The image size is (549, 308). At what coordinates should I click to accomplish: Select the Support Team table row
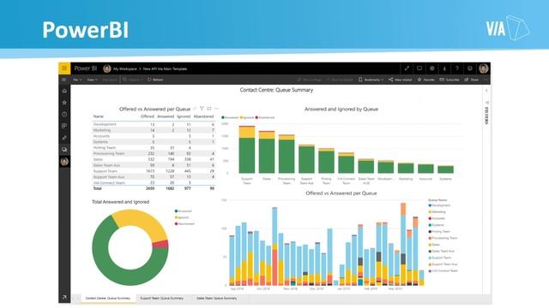[154, 171]
